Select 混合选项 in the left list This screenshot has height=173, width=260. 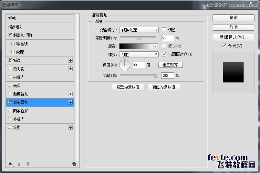40,27
